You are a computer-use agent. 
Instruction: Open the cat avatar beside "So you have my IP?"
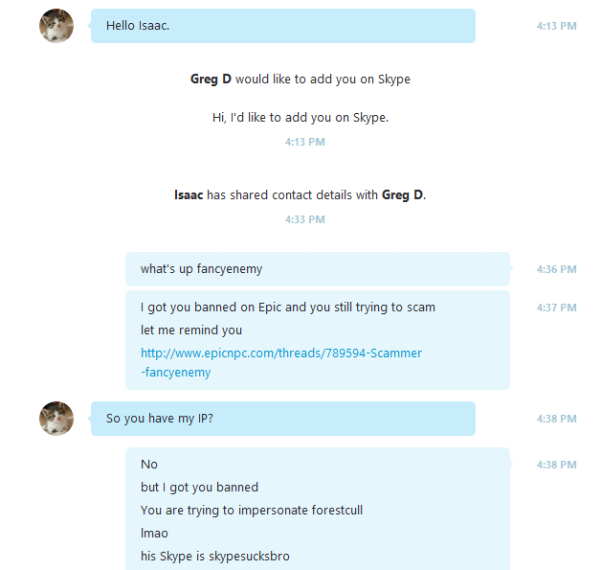tap(56, 419)
